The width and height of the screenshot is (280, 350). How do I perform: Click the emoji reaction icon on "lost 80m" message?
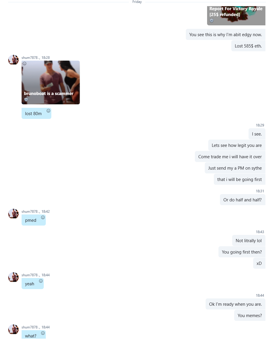[48, 111]
